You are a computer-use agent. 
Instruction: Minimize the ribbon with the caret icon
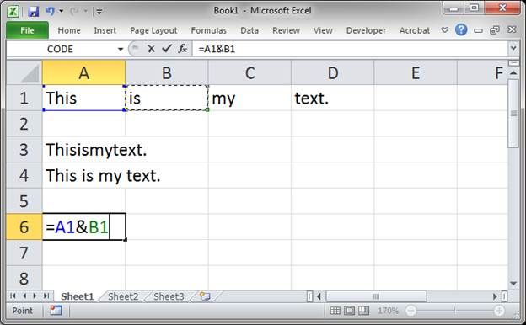(x=445, y=29)
